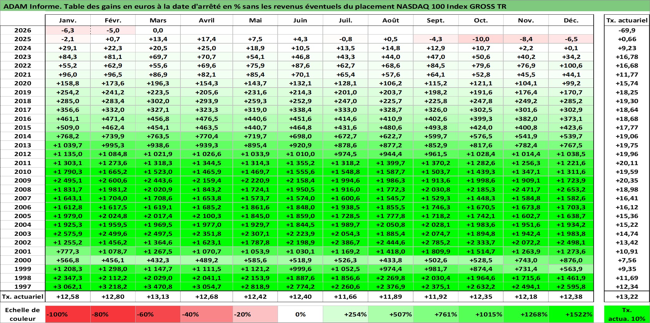Click the Janv. column header
Viewport: 650px width, 323px height.
coord(68,20)
